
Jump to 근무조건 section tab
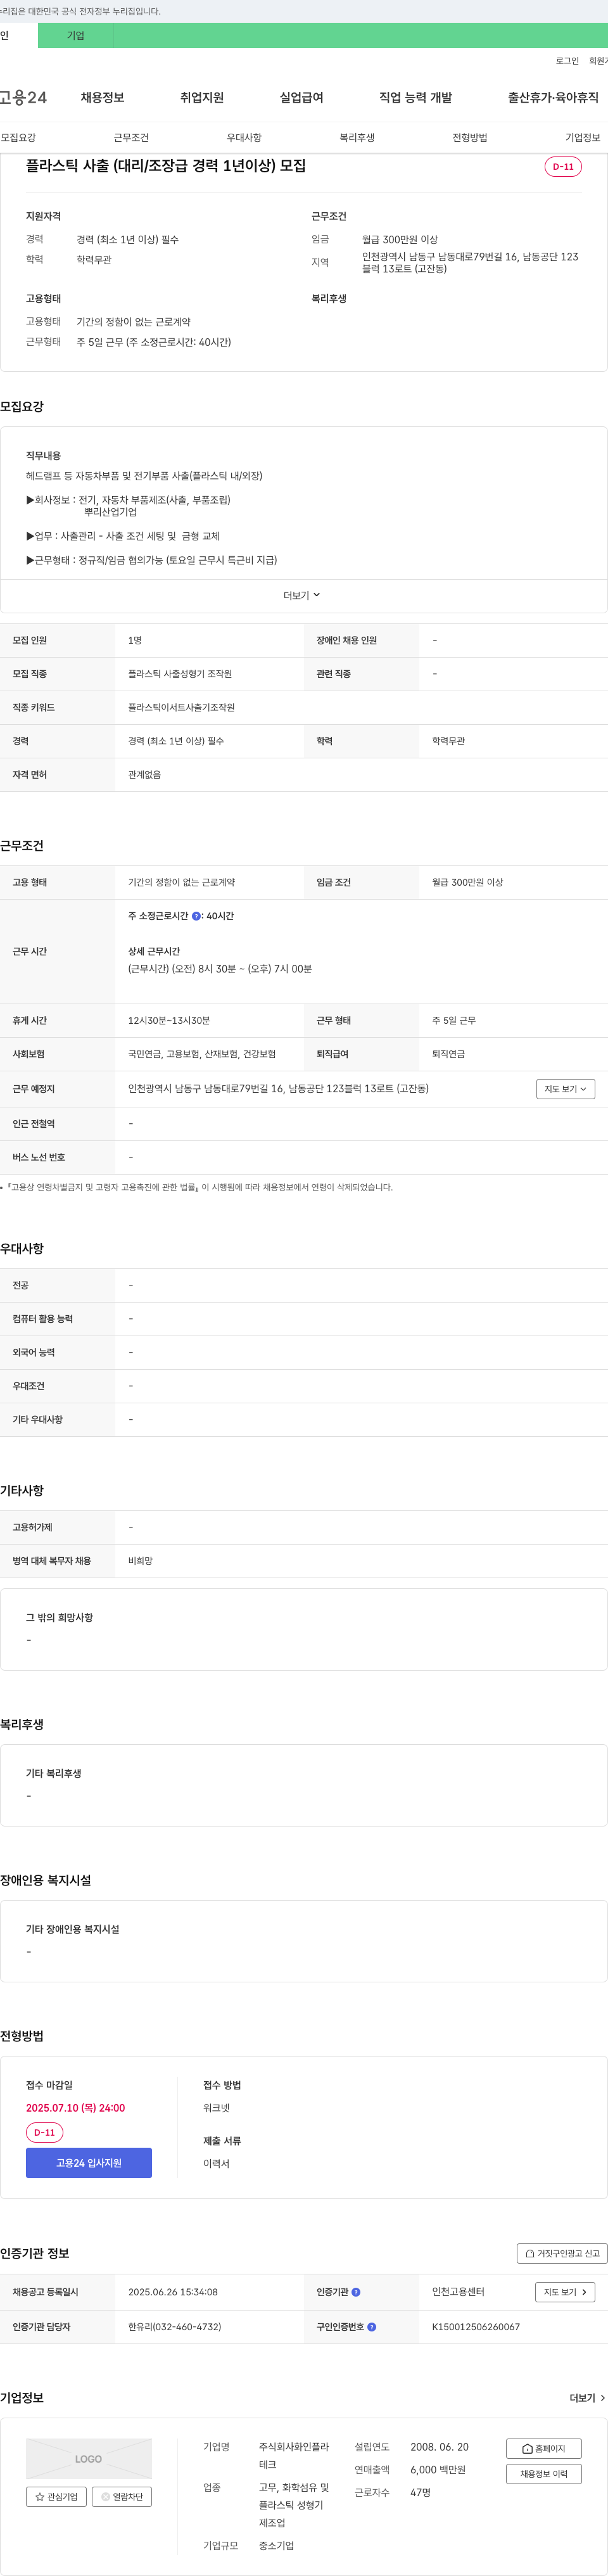point(131,138)
